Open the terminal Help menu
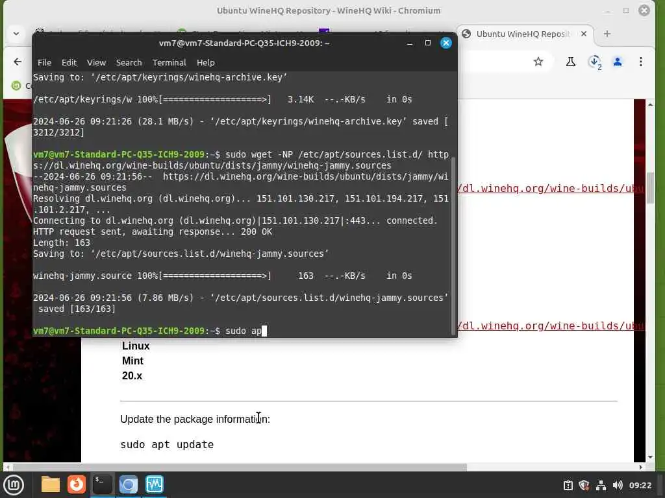This screenshot has width=665, height=498. click(x=206, y=63)
